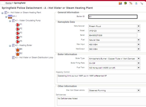Viewport: 146px width, 107px height.
Task: Click the B1 boiler icon
Action: point(18,50)
